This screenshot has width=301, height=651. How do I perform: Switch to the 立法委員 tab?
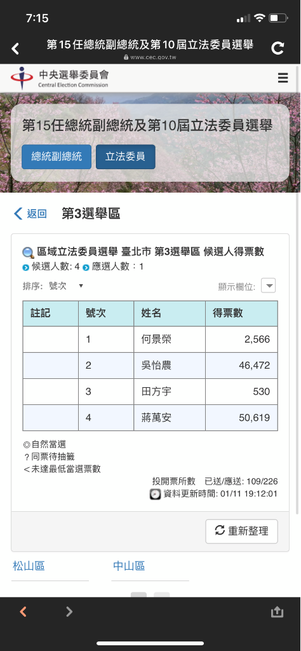point(125,156)
